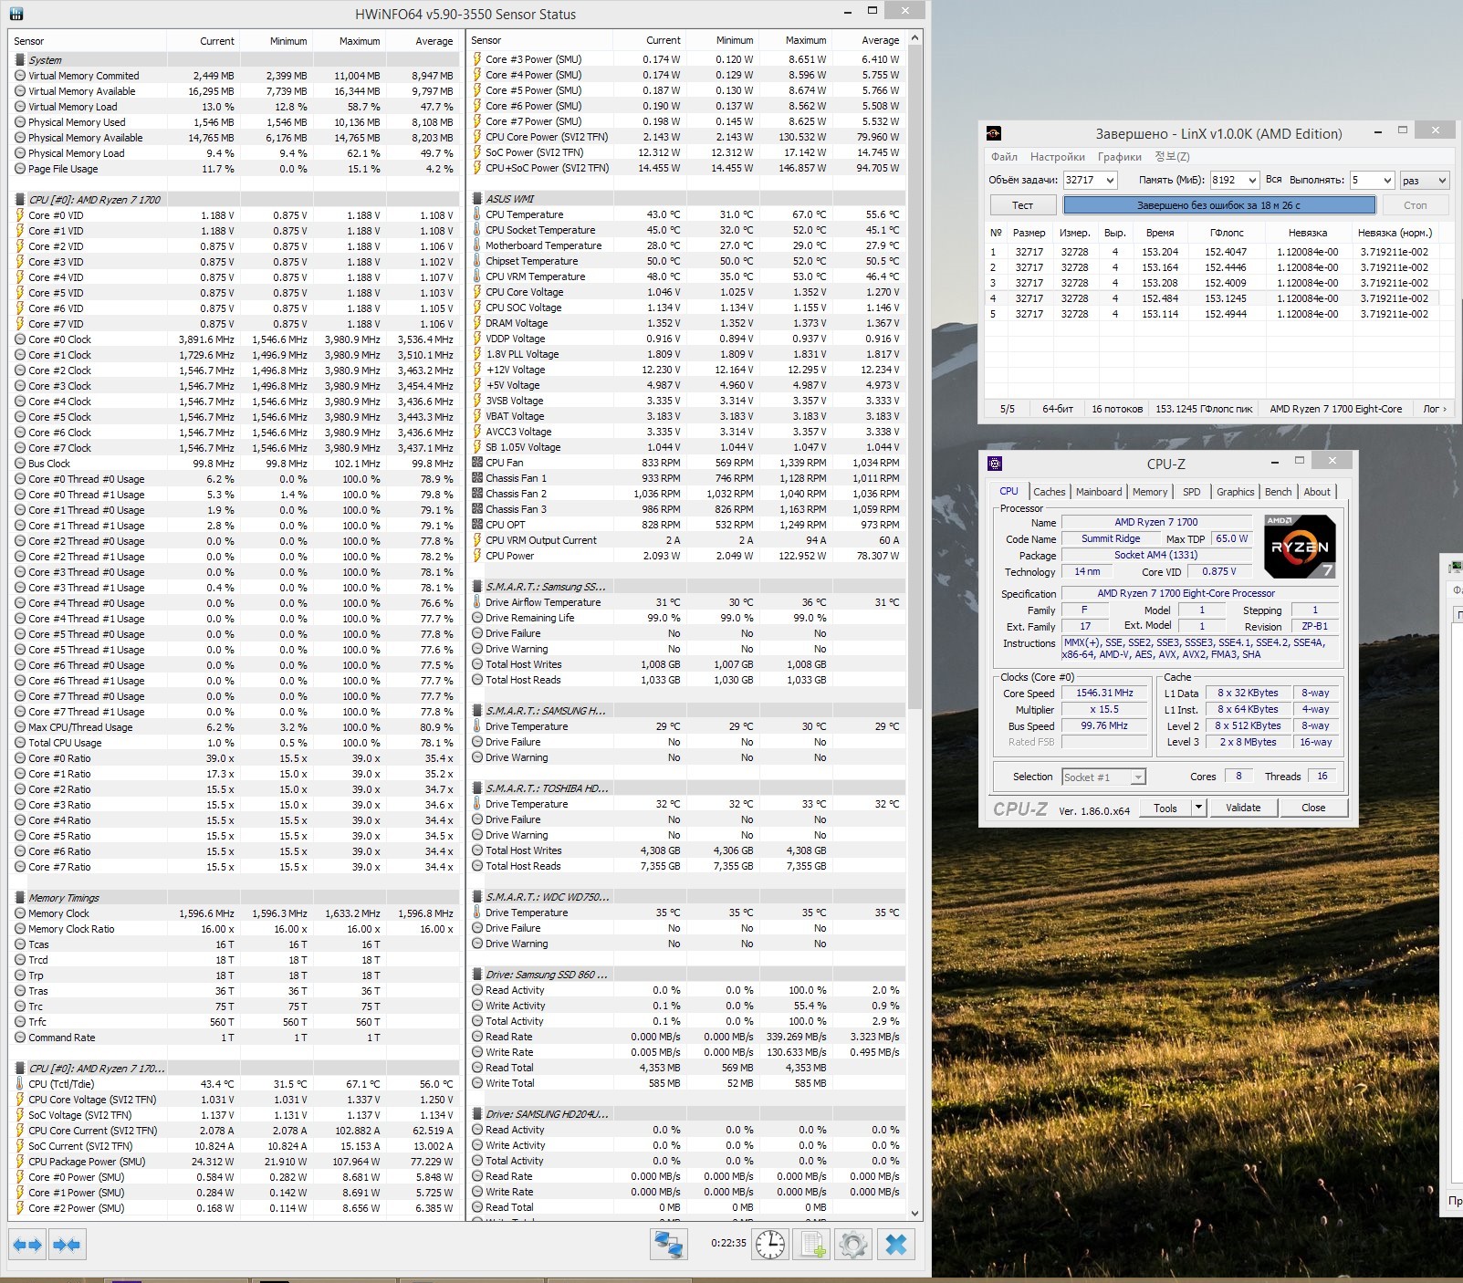Open the HWiNFO network remote-monitoring icon
The image size is (1463, 1283).
pyautogui.click(x=669, y=1245)
